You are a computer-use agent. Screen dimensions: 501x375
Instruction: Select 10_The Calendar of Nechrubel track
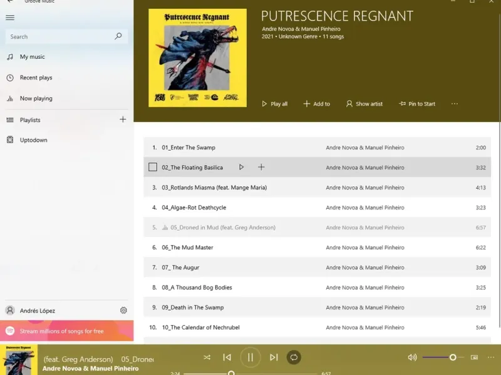317,327
